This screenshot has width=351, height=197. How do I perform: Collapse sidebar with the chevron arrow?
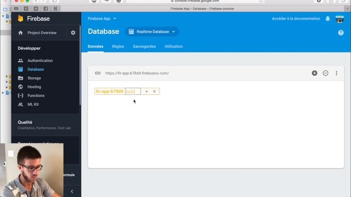click(72, 192)
